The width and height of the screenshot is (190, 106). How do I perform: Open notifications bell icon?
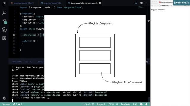click(x=146, y=104)
